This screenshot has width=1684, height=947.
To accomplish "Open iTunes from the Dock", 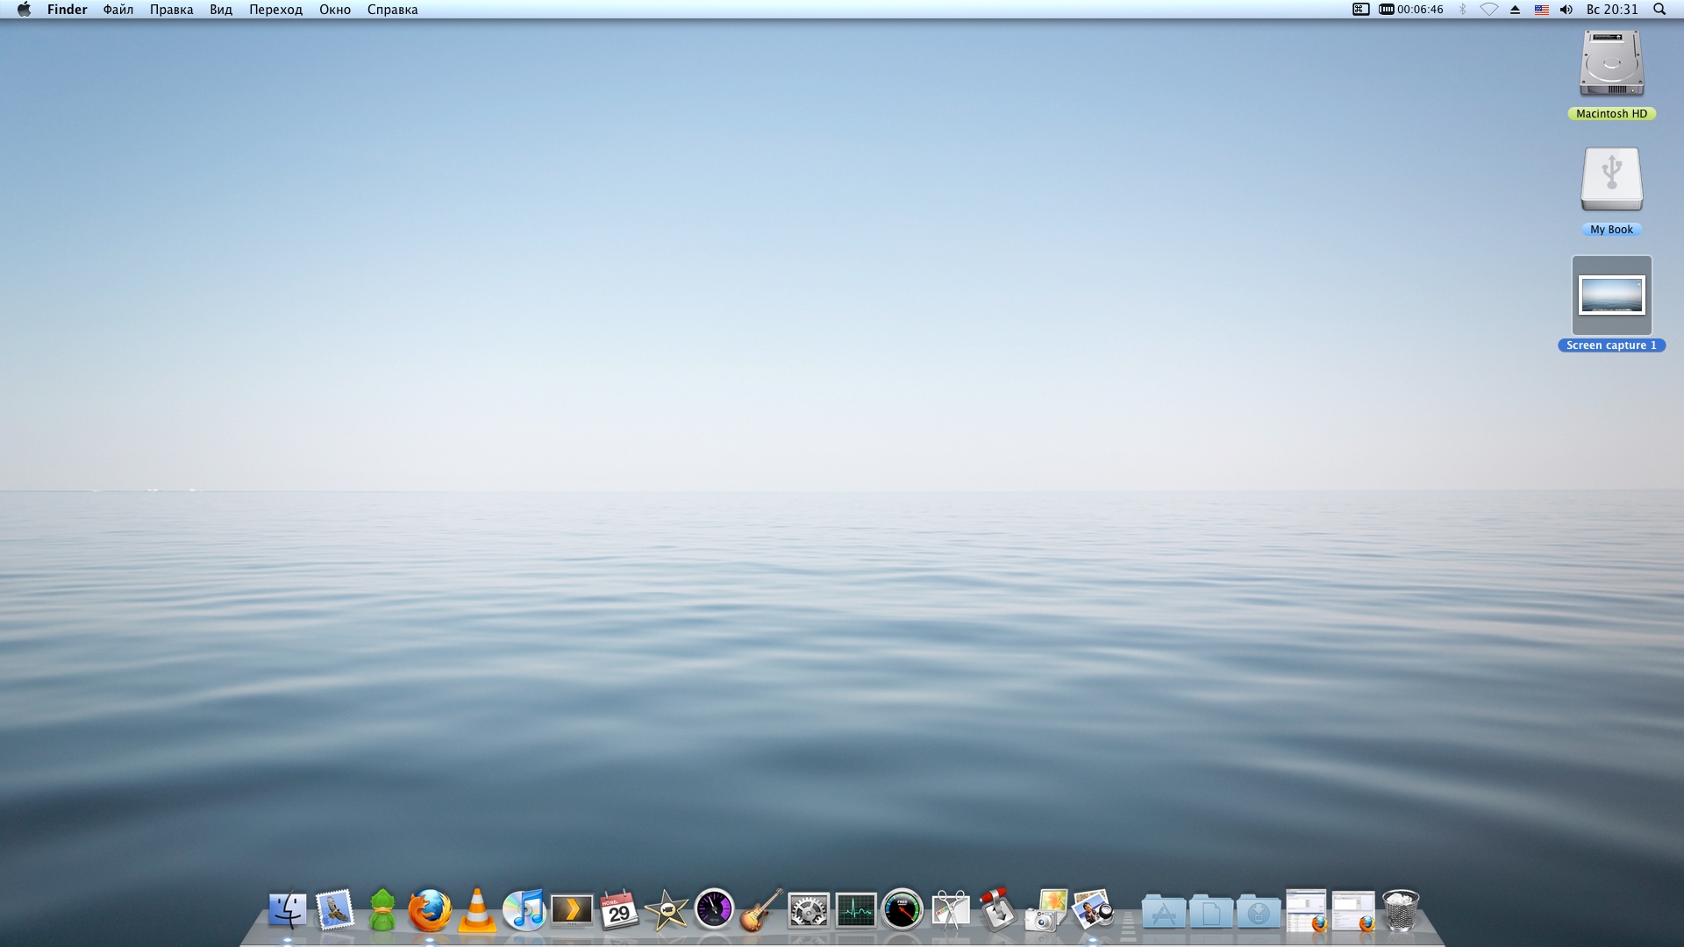I will click(x=524, y=910).
